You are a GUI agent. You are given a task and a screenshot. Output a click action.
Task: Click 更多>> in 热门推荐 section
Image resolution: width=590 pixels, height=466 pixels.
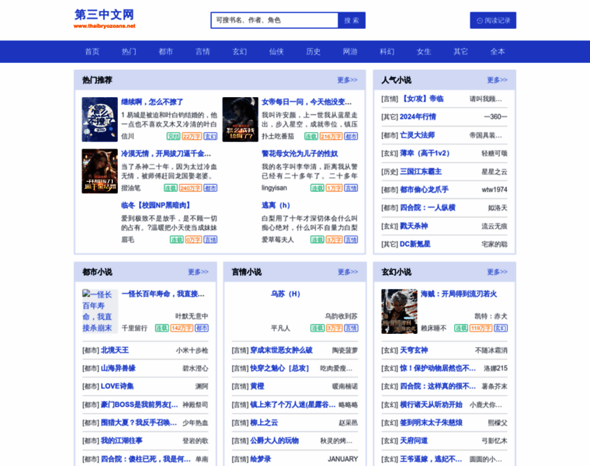347,80
